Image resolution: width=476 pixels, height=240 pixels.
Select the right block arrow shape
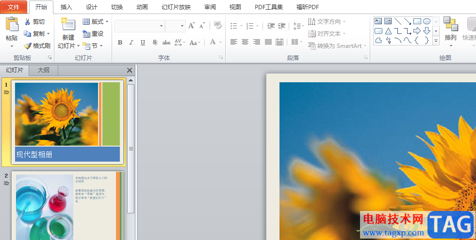pos(417,31)
